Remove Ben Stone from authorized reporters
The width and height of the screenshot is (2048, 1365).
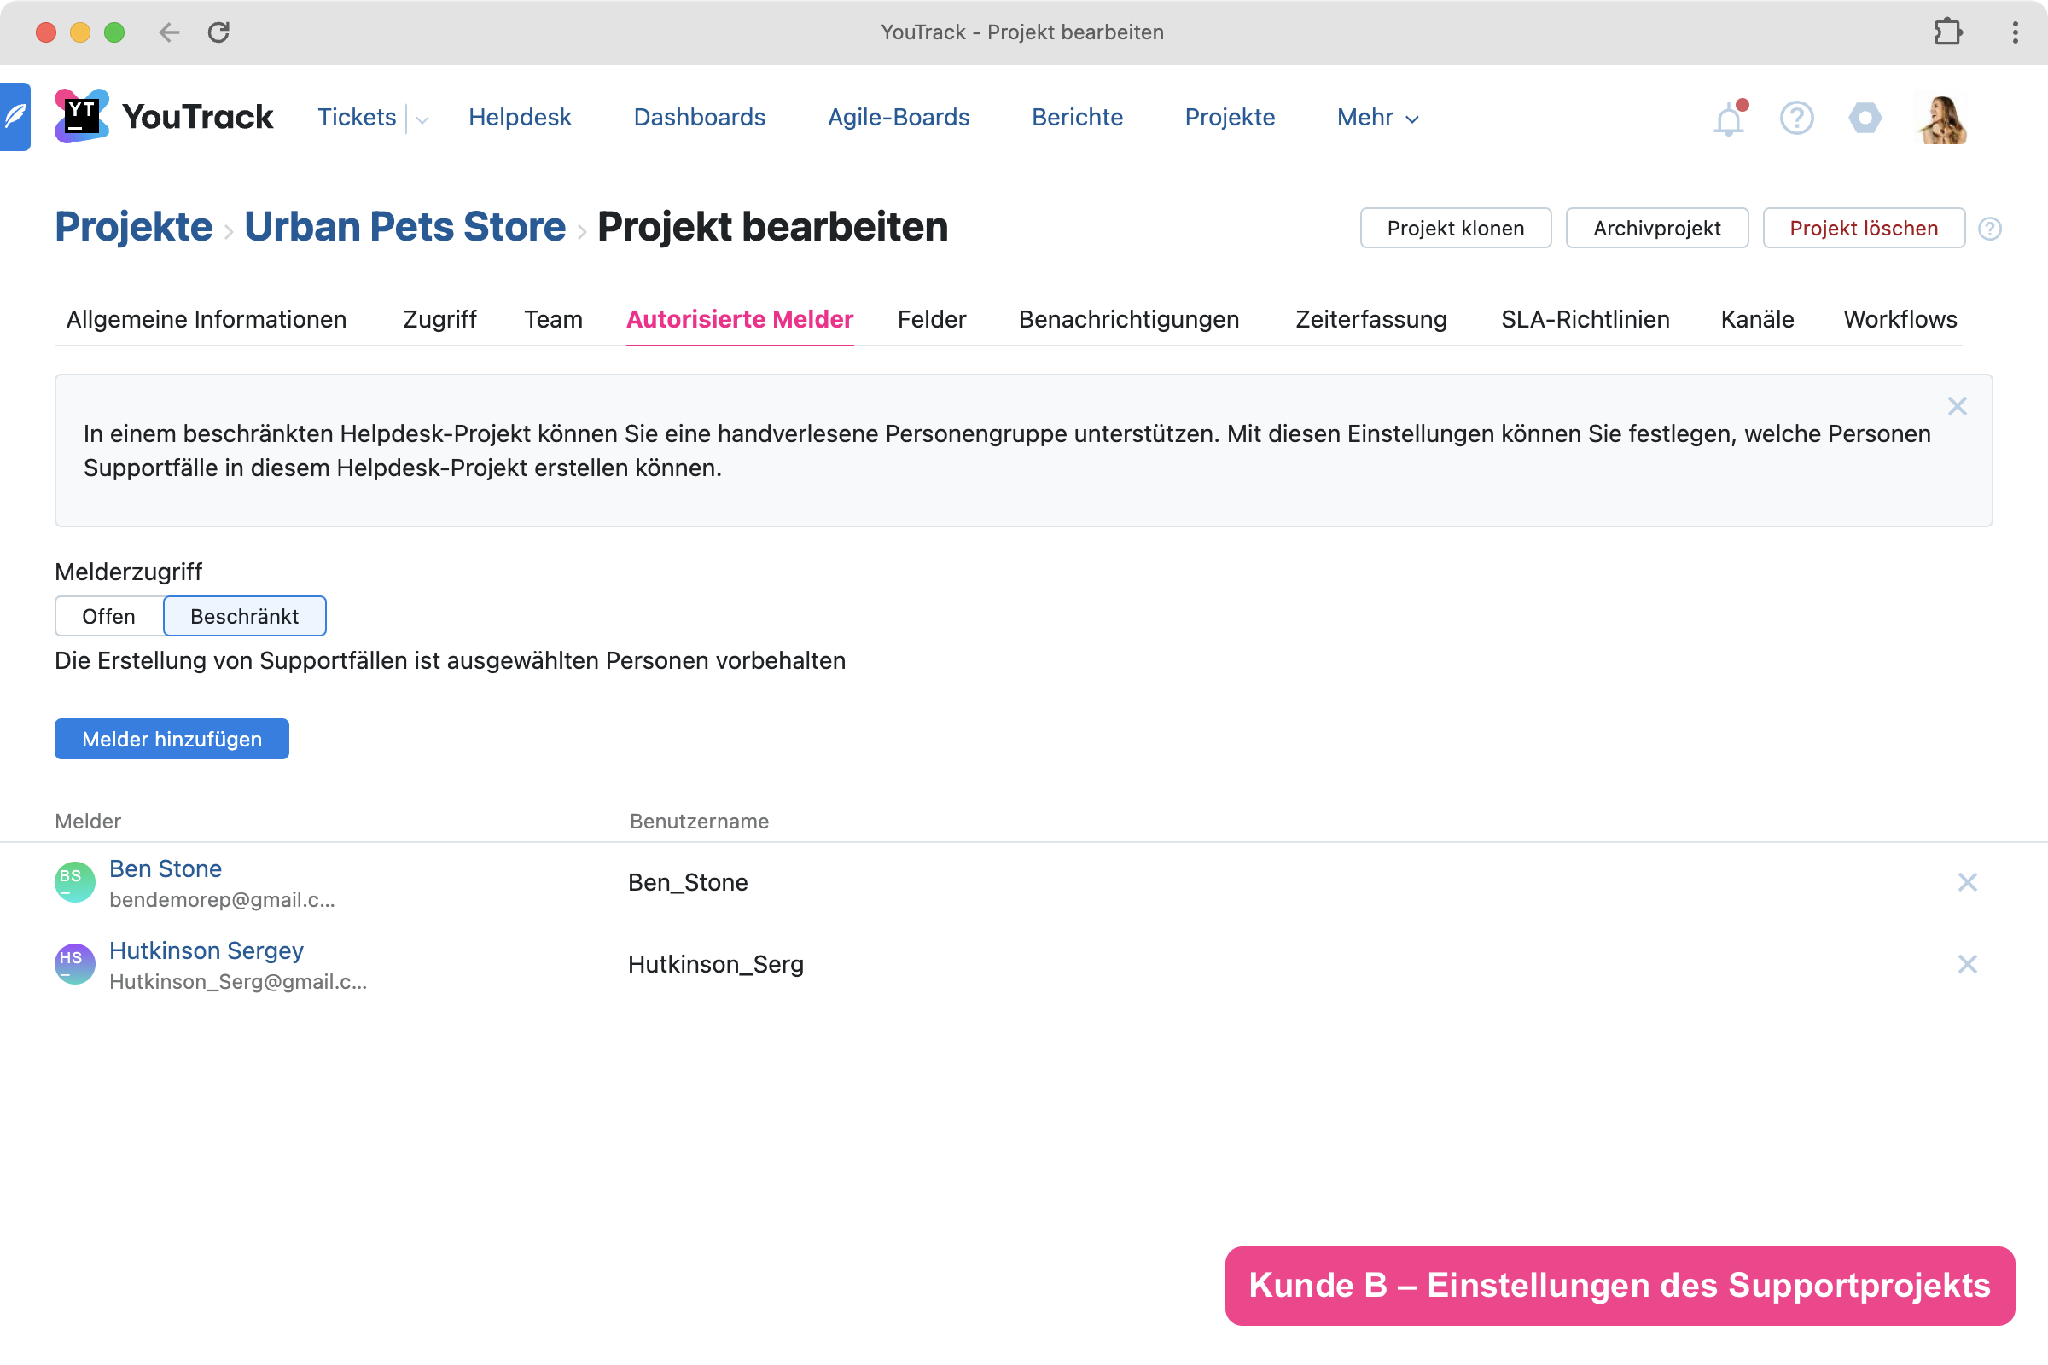coord(1967,882)
